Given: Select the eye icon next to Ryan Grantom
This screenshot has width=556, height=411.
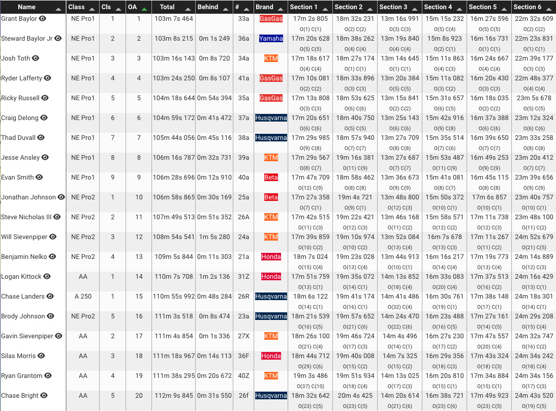Looking at the screenshot, I should point(48,376).
